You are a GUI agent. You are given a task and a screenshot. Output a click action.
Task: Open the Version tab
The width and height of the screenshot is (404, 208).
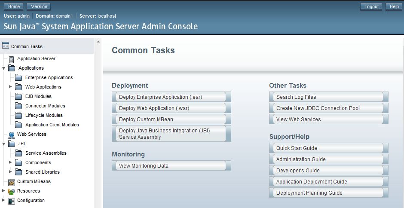(x=39, y=6)
